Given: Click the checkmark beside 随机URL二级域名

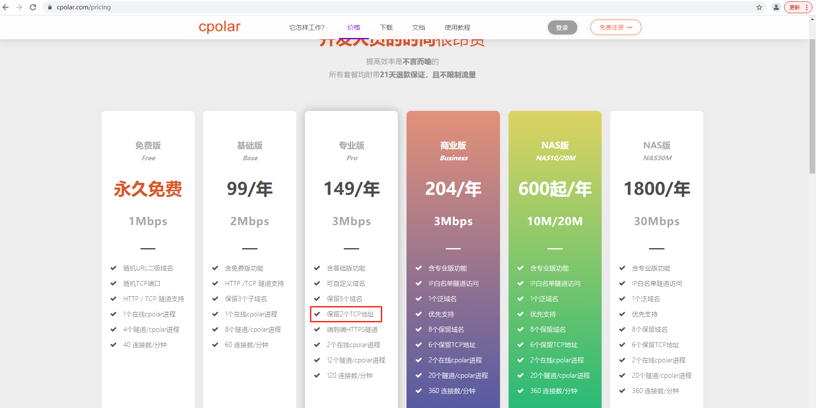Looking at the screenshot, I should (114, 268).
